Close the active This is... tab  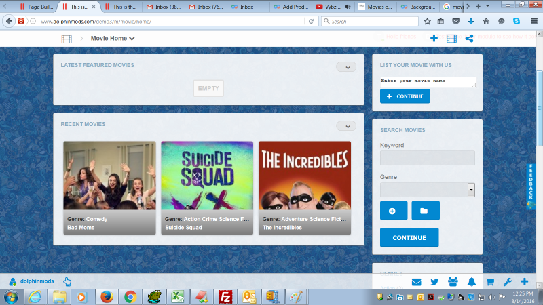94,7
